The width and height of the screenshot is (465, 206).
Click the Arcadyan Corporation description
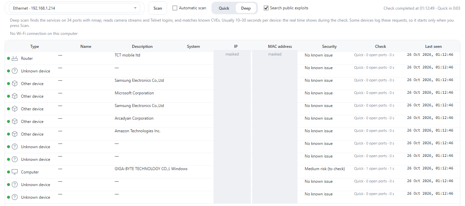pyautogui.click(x=134, y=118)
